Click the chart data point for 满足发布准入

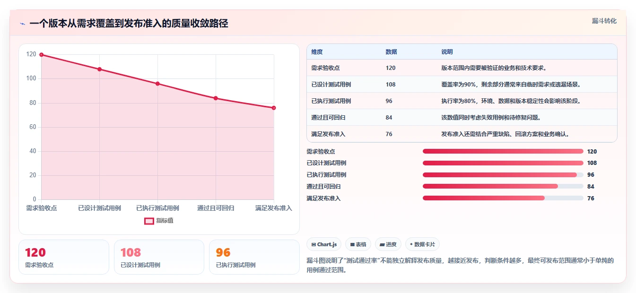click(x=274, y=108)
